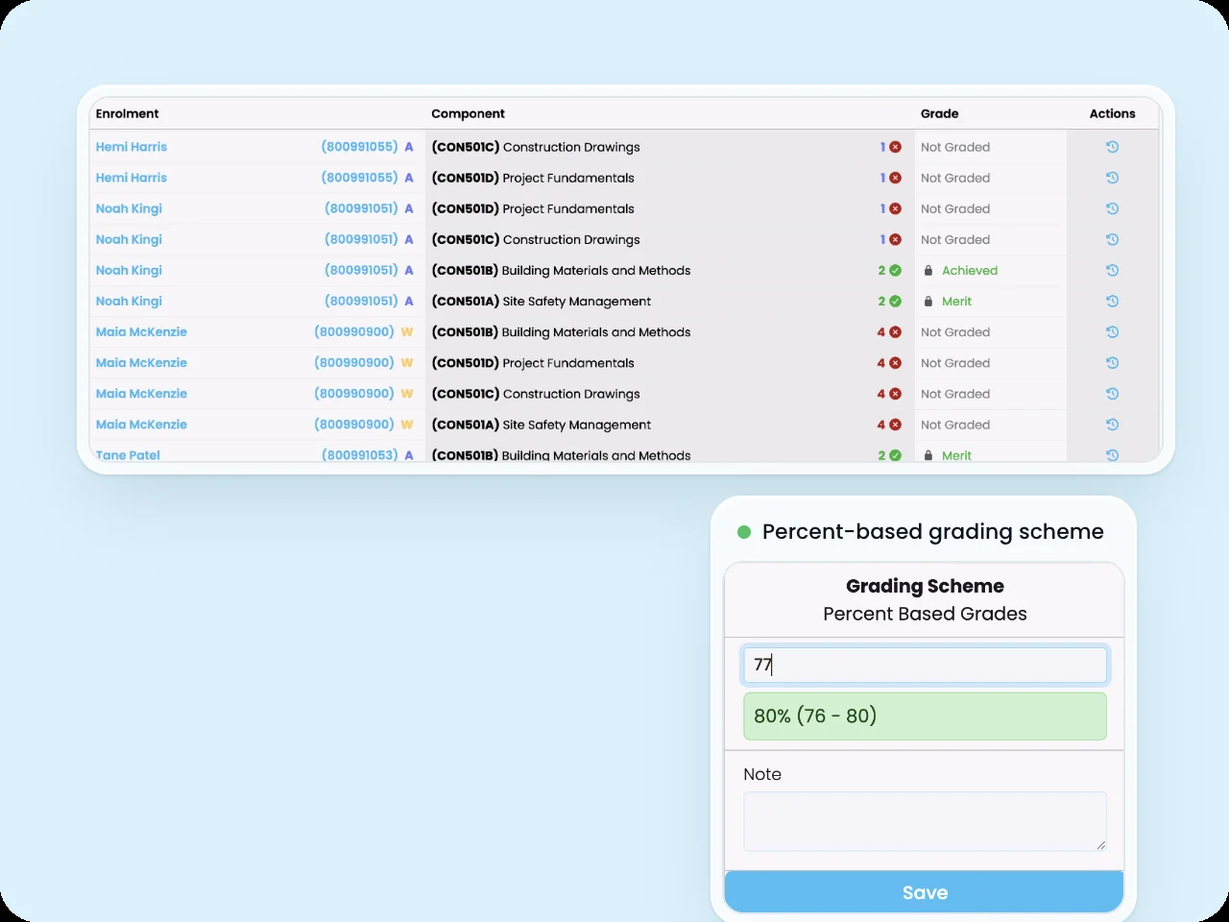Image resolution: width=1229 pixels, height=922 pixels.
Task: Click lock icon beside Noah Kingi's Merit grade
Action: (x=928, y=302)
